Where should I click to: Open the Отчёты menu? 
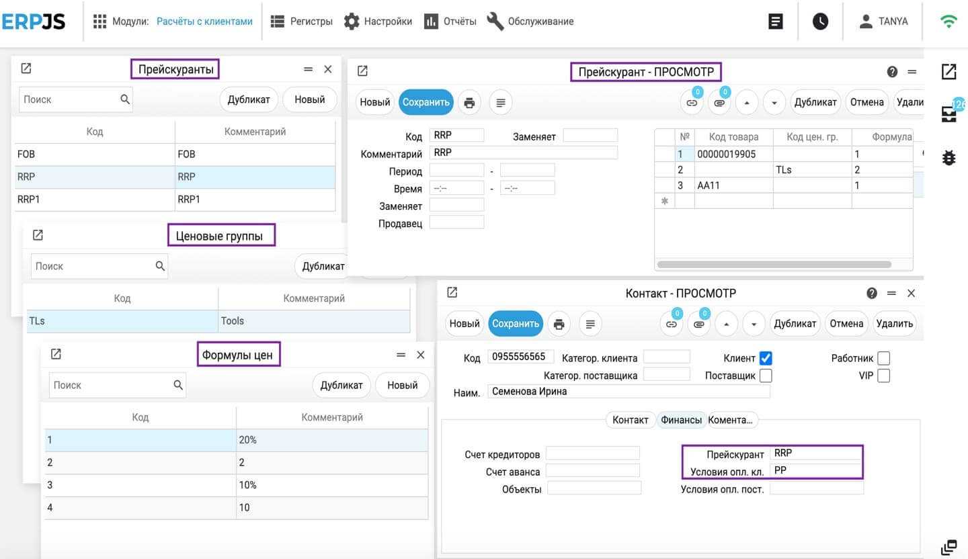pos(450,21)
